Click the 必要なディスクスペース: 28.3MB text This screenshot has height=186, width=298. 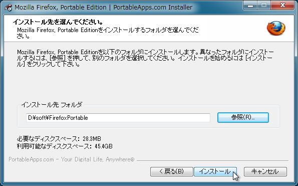tap(59, 139)
